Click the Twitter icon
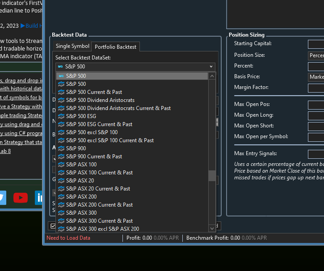 click(2, 197)
